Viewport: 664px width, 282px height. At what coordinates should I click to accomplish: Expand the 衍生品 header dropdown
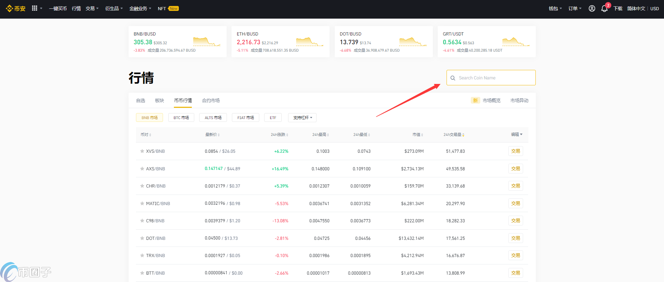point(114,8)
